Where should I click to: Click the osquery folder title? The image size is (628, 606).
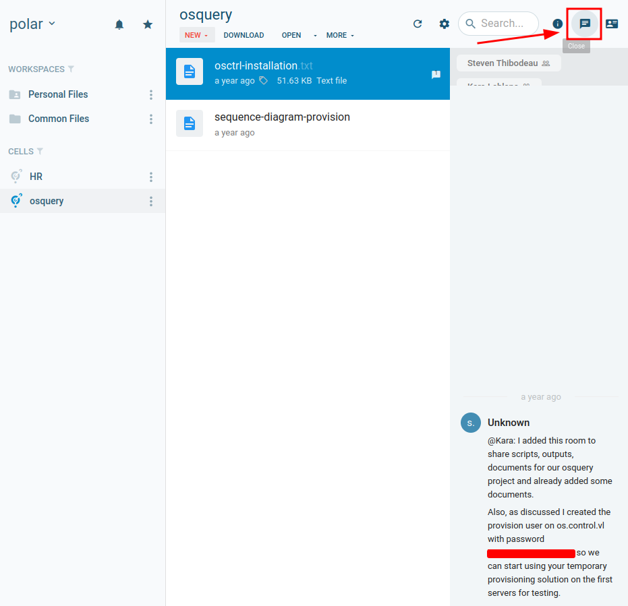206,15
